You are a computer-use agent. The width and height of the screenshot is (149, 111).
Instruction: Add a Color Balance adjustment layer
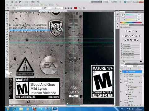click(x=129, y=36)
